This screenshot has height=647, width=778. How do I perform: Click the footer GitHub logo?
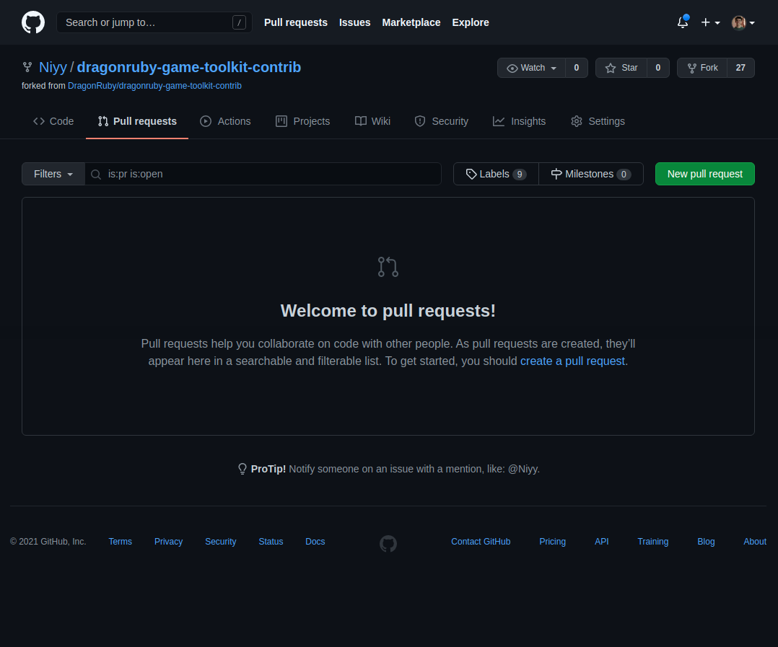[388, 544]
